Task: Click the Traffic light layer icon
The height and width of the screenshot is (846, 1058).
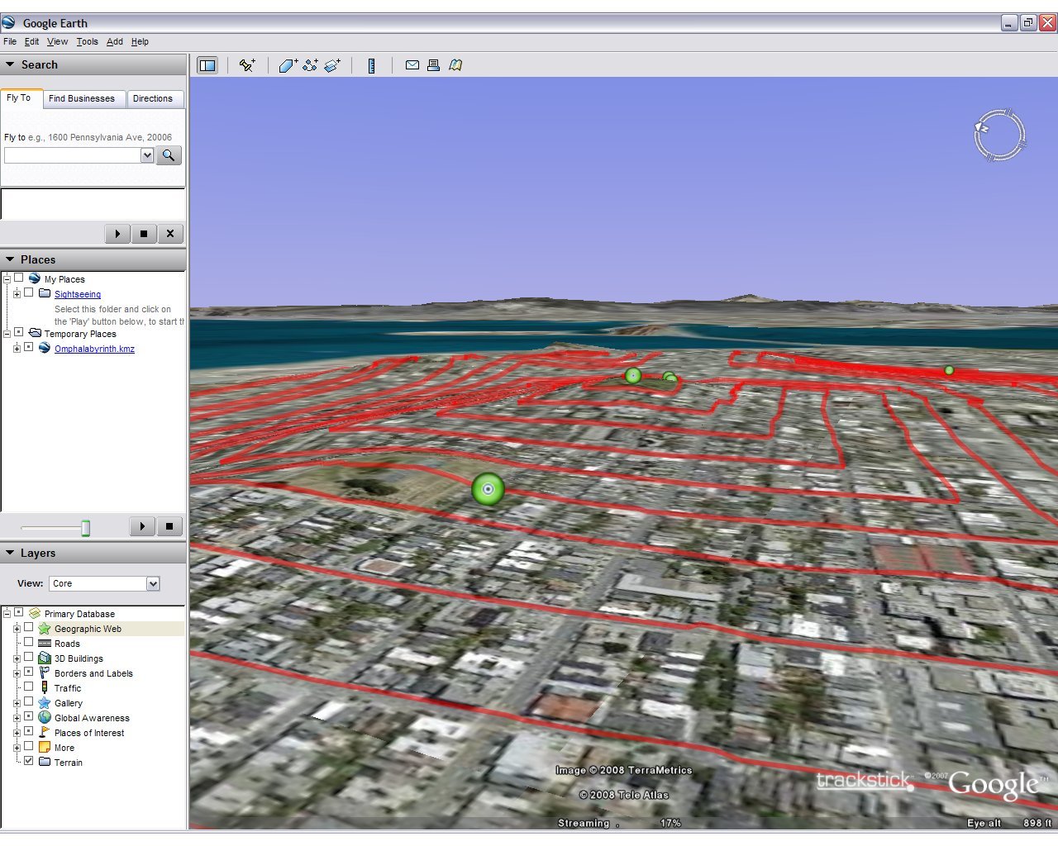Action: (x=45, y=687)
